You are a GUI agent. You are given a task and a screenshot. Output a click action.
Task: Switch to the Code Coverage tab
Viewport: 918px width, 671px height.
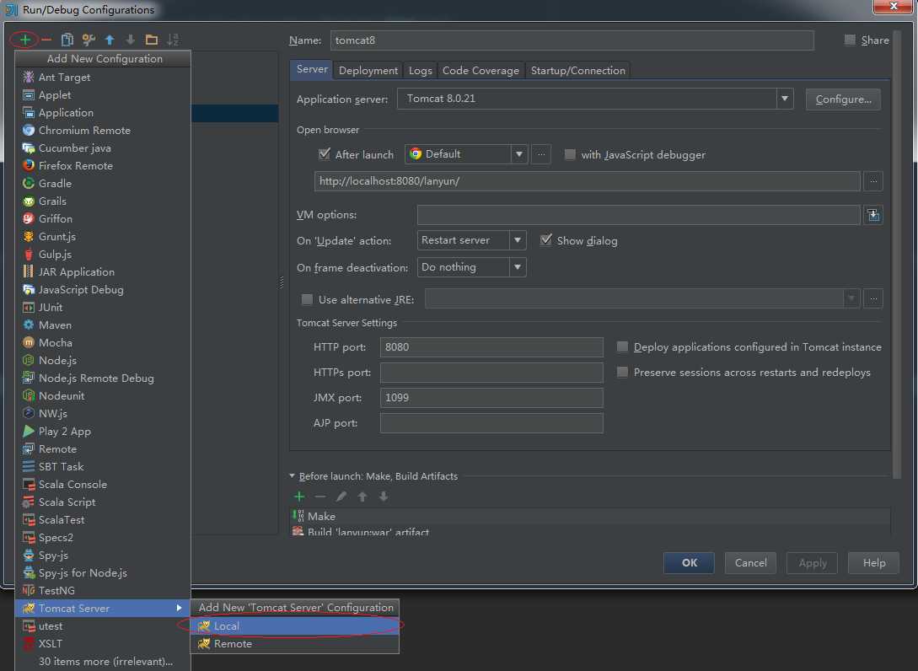click(x=480, y=70)
